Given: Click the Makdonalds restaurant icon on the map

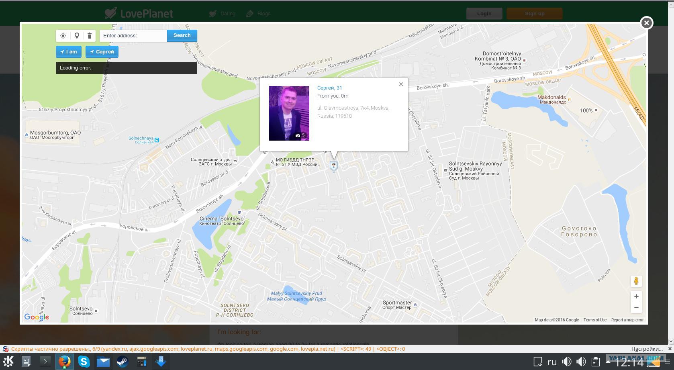Looking at the screenshot, I should [569, 99].
